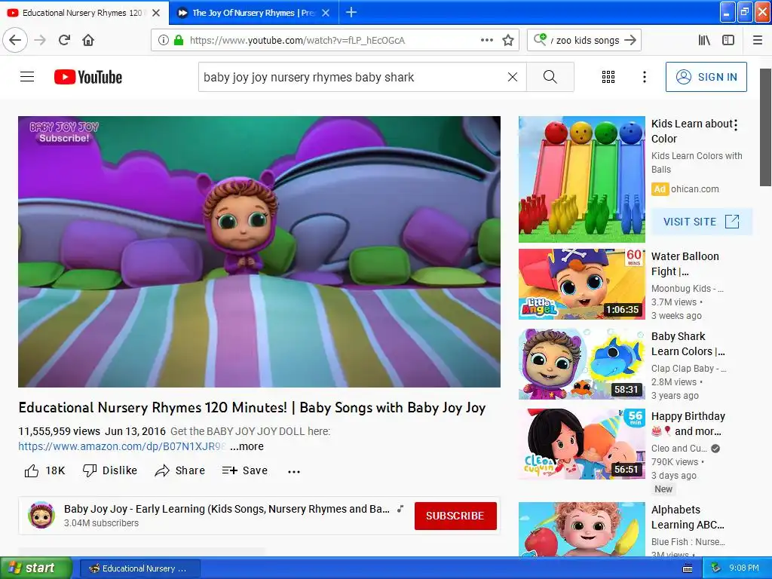Screen dimensions: 772x579
Task: Go to YouTube home via the logo
Action: point(88,77)
